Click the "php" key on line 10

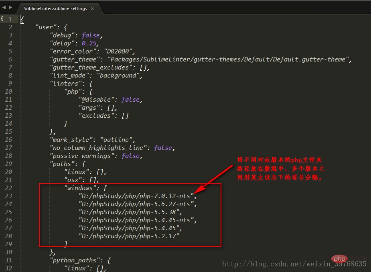point(73,92)
